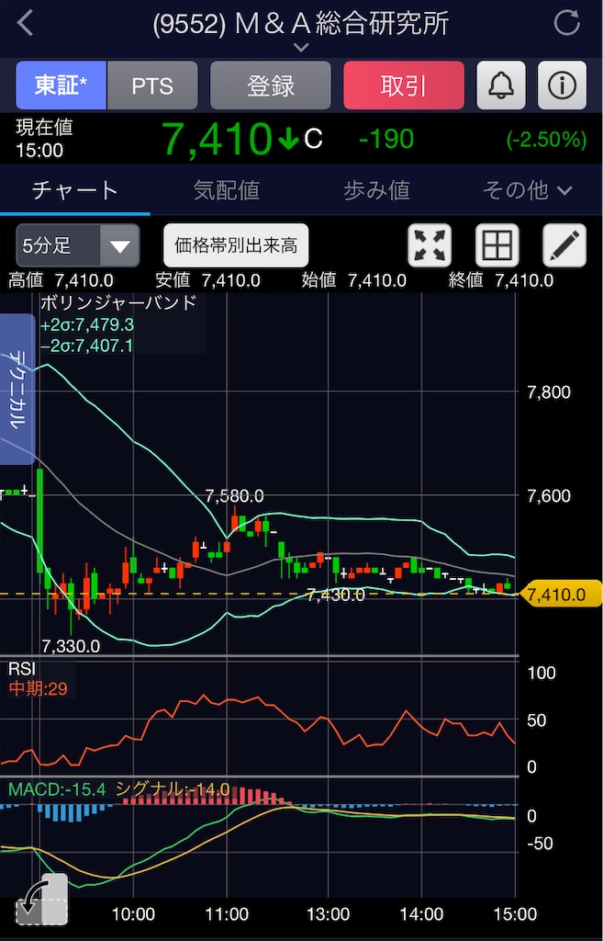Viewport: 603px width, 941px height.
Task: Tap the (9552) M&A総合研究所 title
Action: pyautogui.click(x=301, y=24)
